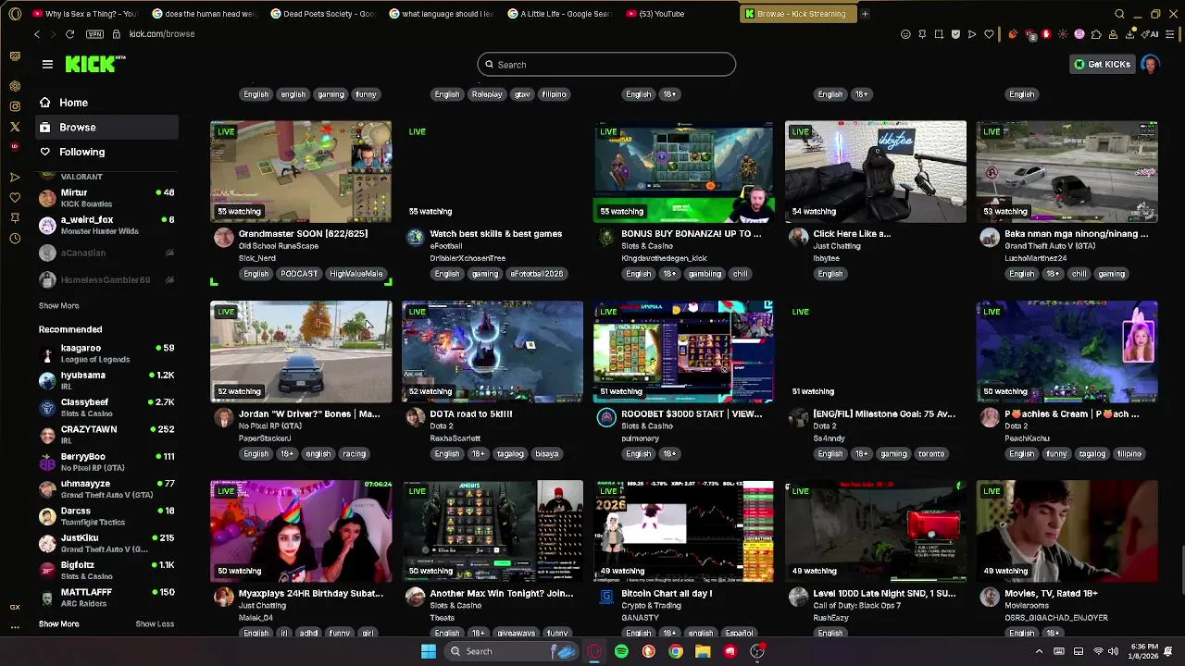Click the HighValueMale tag

pyautogui.click(x=355, y=274)
